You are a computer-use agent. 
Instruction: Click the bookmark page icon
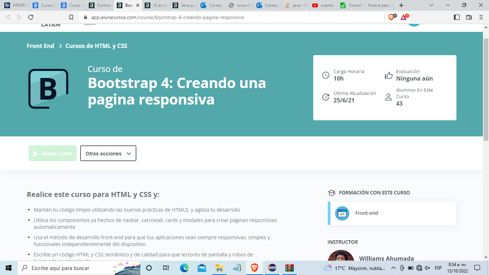(71, 17)
